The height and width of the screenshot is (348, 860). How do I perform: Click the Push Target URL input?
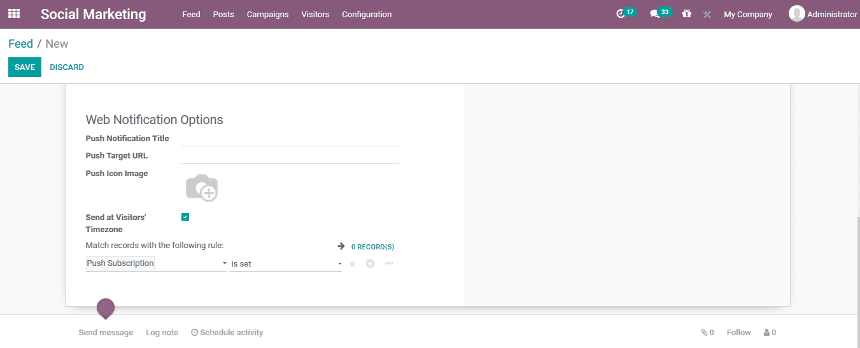click(290, 155)
